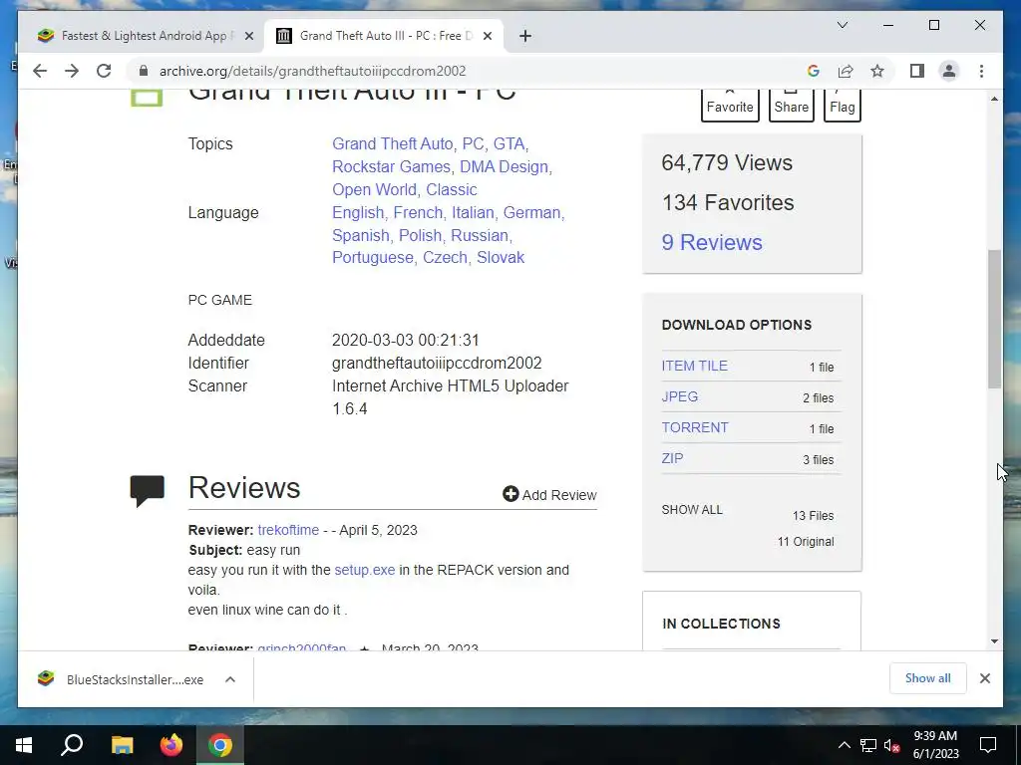This screenshot has width=1021, height=765.
Task: Open the Classic topic link
Action: [452, 189]
